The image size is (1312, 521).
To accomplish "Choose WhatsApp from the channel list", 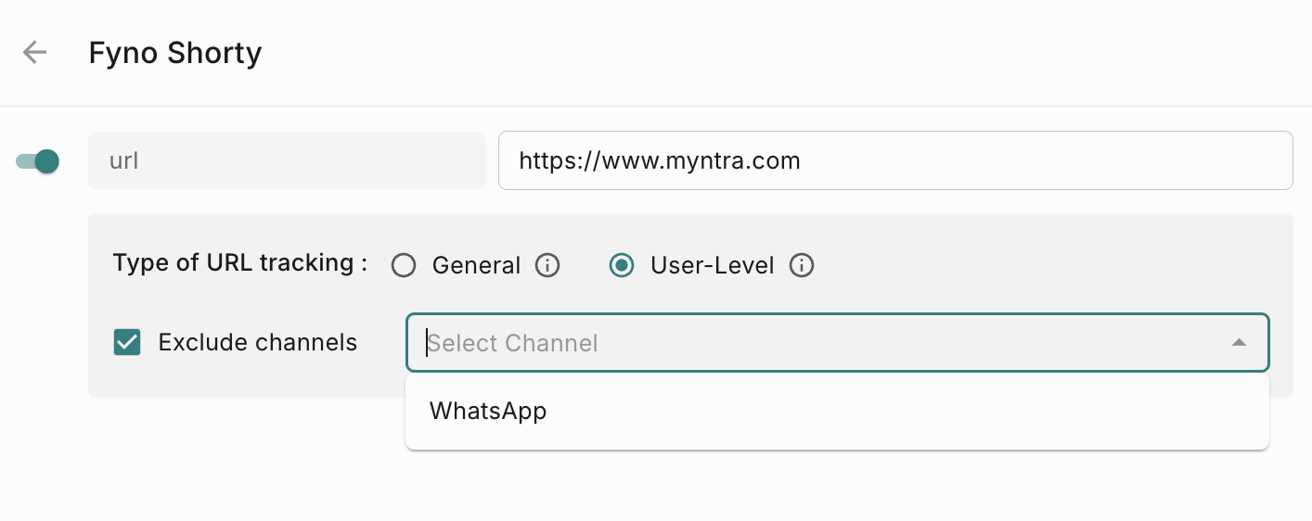I will pos(488,411).
